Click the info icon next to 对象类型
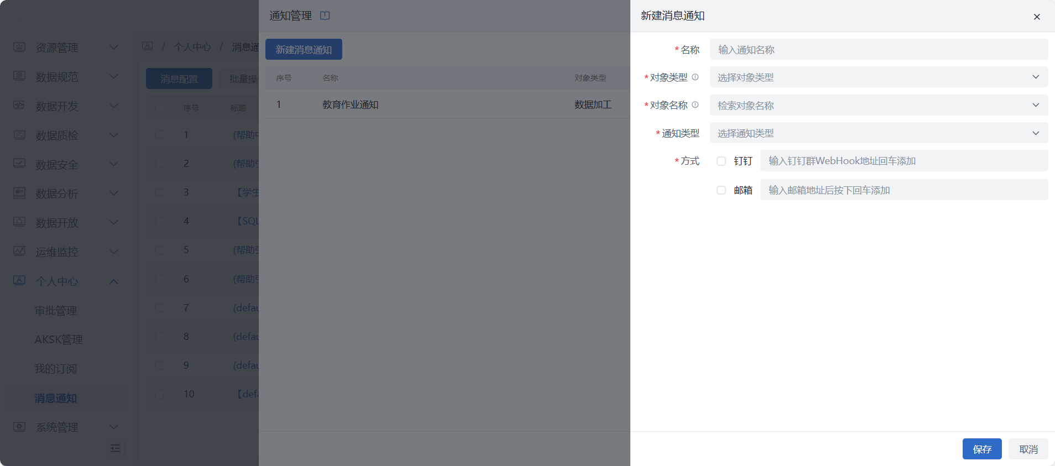Viewport: 1055px width, 466px height. tap(695, 77)
